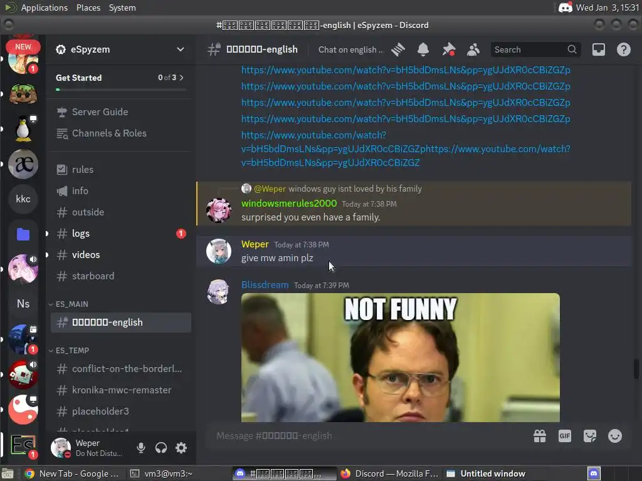
Task: Open placeholder3 channel
Action: [120, 411]
